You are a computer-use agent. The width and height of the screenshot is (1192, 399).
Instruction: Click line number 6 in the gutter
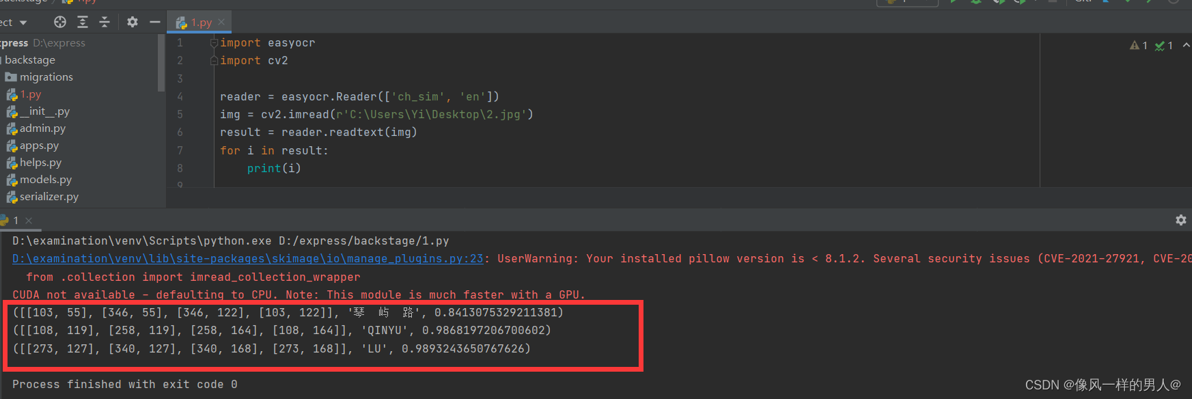tap(180, 132)
